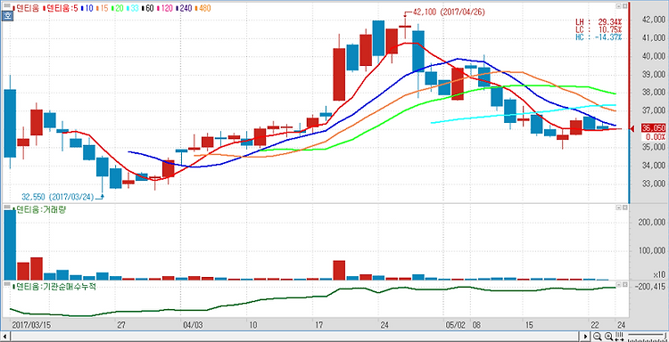Click the ×10 volume multiplier label
Viewport: 669px width, 342px height.
click(x=658, y=273)
